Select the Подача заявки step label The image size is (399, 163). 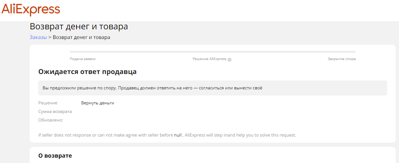click(83, 59)
